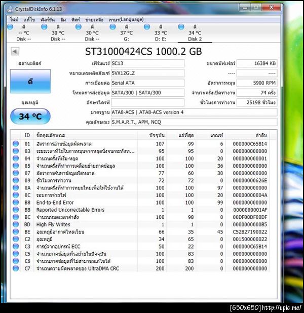Image resolution: width=304 pixels, height=313 pixels.
Task: Click power on hours value 25198
Action: (x=257, y=102)
